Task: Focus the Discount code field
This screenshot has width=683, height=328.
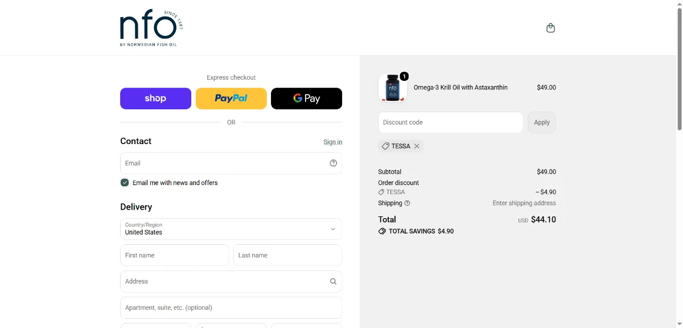Action: click(x=451, y=122)
